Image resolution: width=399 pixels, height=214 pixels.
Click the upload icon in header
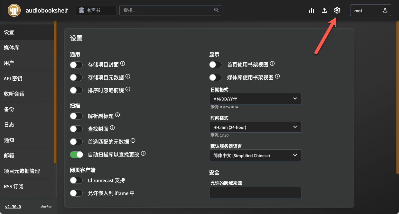[x=324, y=10]
